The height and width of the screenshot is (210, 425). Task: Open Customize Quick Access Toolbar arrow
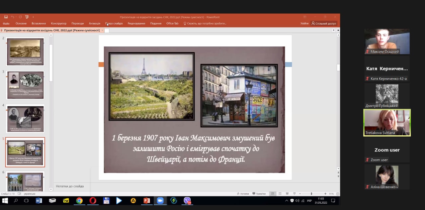[33, 17]
